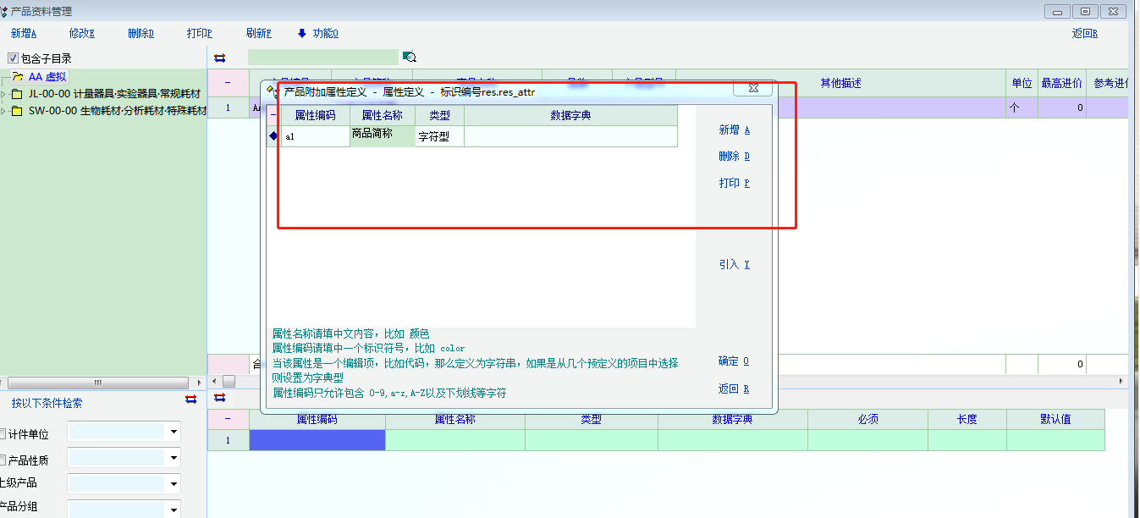Screen dimensions: 1140x518
Task: Toggle the 包含子目录 checkbox
Action: tap(13, 58)
